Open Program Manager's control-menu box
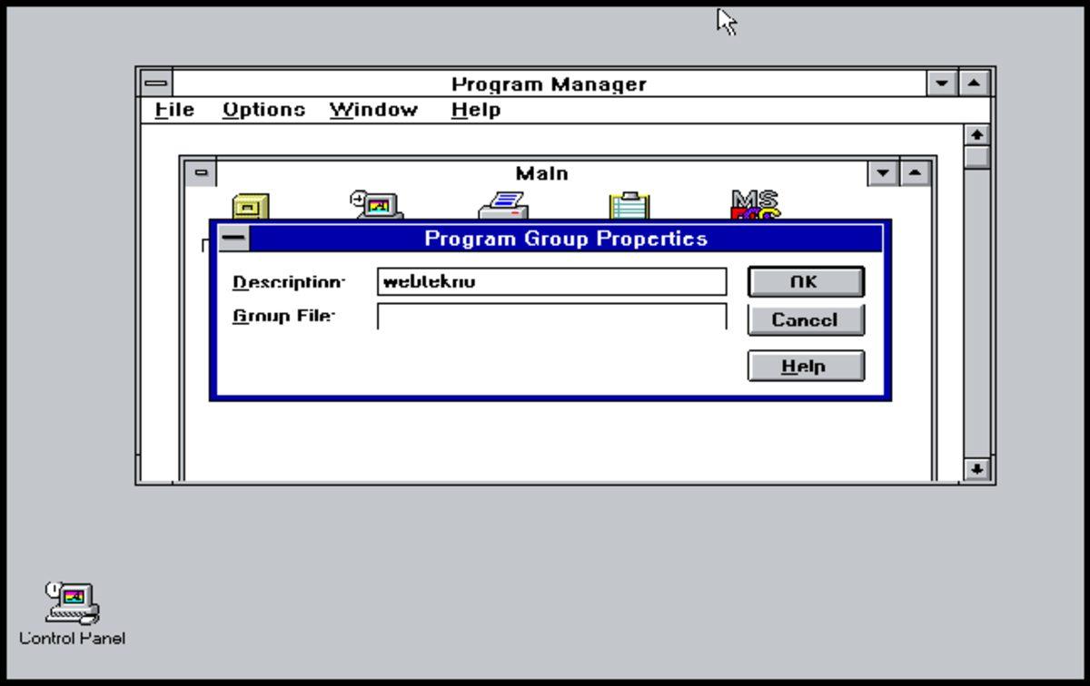Image resolution: width=1090 pixels, height=686 pixels. coord(156,83)
